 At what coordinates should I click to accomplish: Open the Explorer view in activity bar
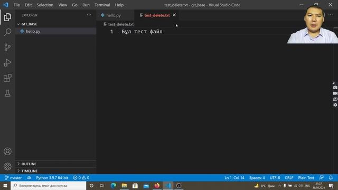[7, 17]
